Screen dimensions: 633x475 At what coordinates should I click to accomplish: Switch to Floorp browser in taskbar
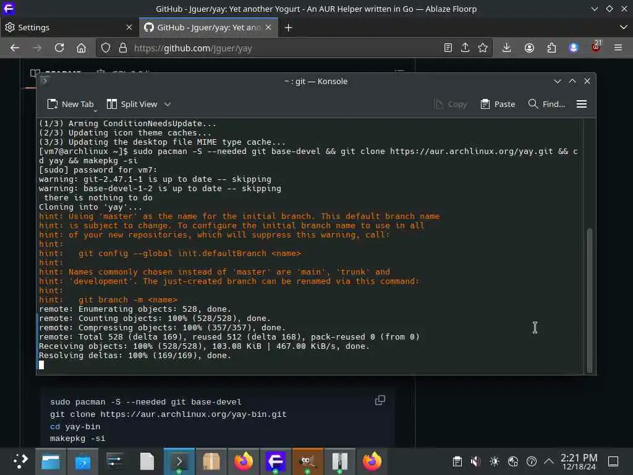(275, 461)
